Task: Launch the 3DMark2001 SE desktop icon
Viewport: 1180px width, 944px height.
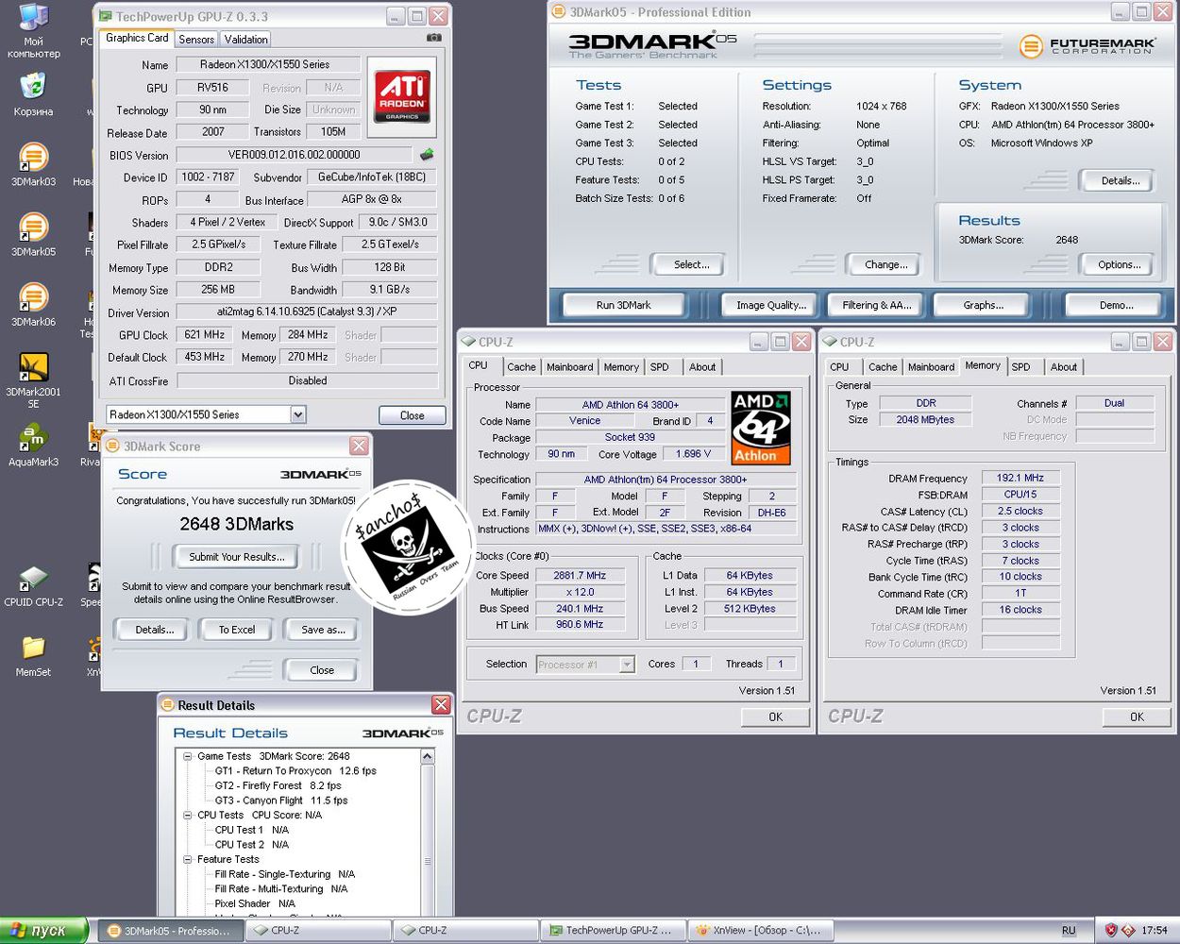Action: 33,379
